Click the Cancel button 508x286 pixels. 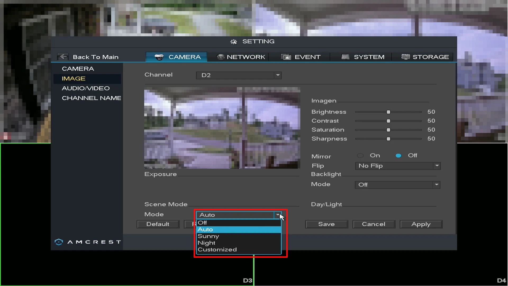pyautogui.click(x=374, y=224)
